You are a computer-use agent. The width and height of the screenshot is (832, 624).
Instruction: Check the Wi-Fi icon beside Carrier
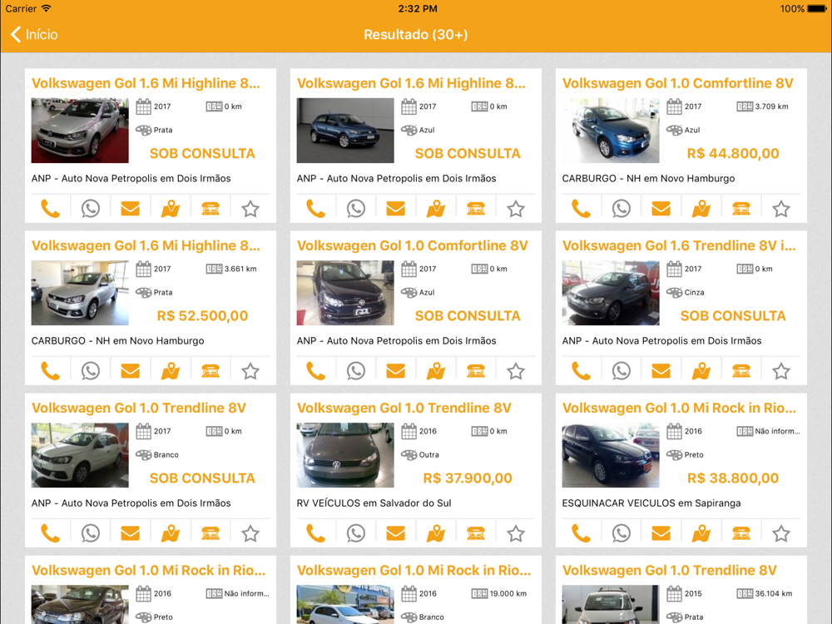click(x=46, y=8)
